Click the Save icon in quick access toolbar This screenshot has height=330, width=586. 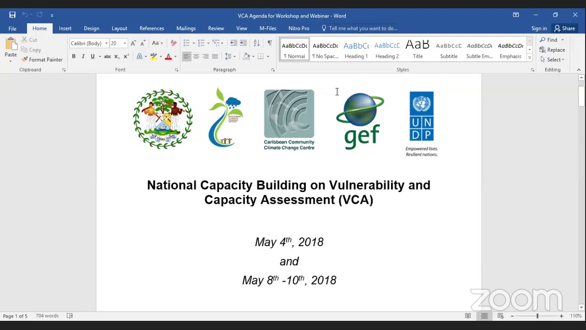point(12,15)
